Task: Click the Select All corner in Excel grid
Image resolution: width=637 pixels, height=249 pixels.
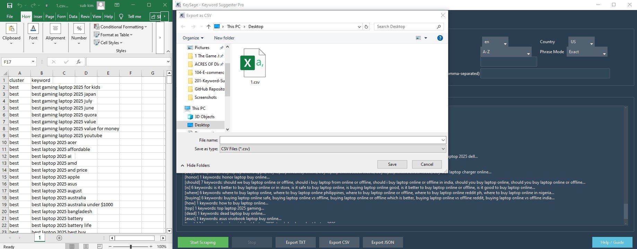Action: (5, 73)
